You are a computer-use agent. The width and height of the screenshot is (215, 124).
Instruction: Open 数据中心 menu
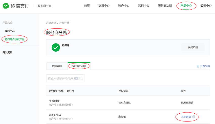(x=206, y=6)
